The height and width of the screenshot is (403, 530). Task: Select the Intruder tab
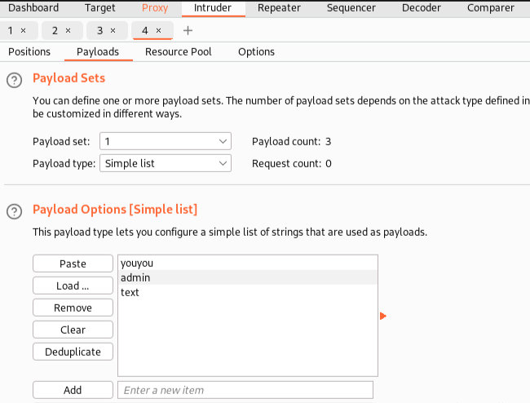point(213,8)
